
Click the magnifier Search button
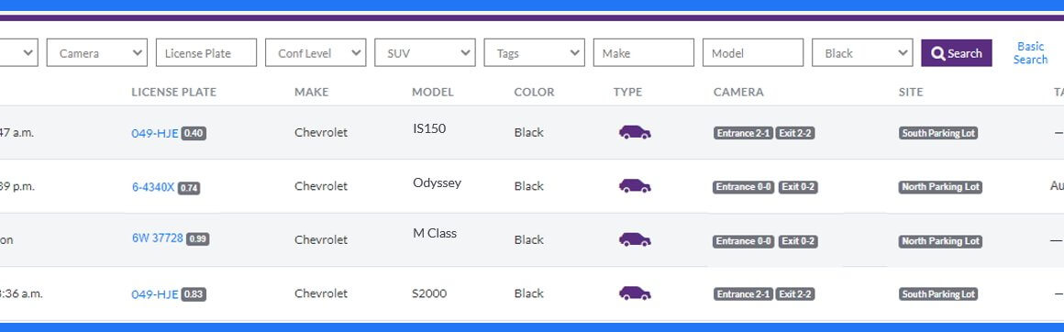(956, 53)
